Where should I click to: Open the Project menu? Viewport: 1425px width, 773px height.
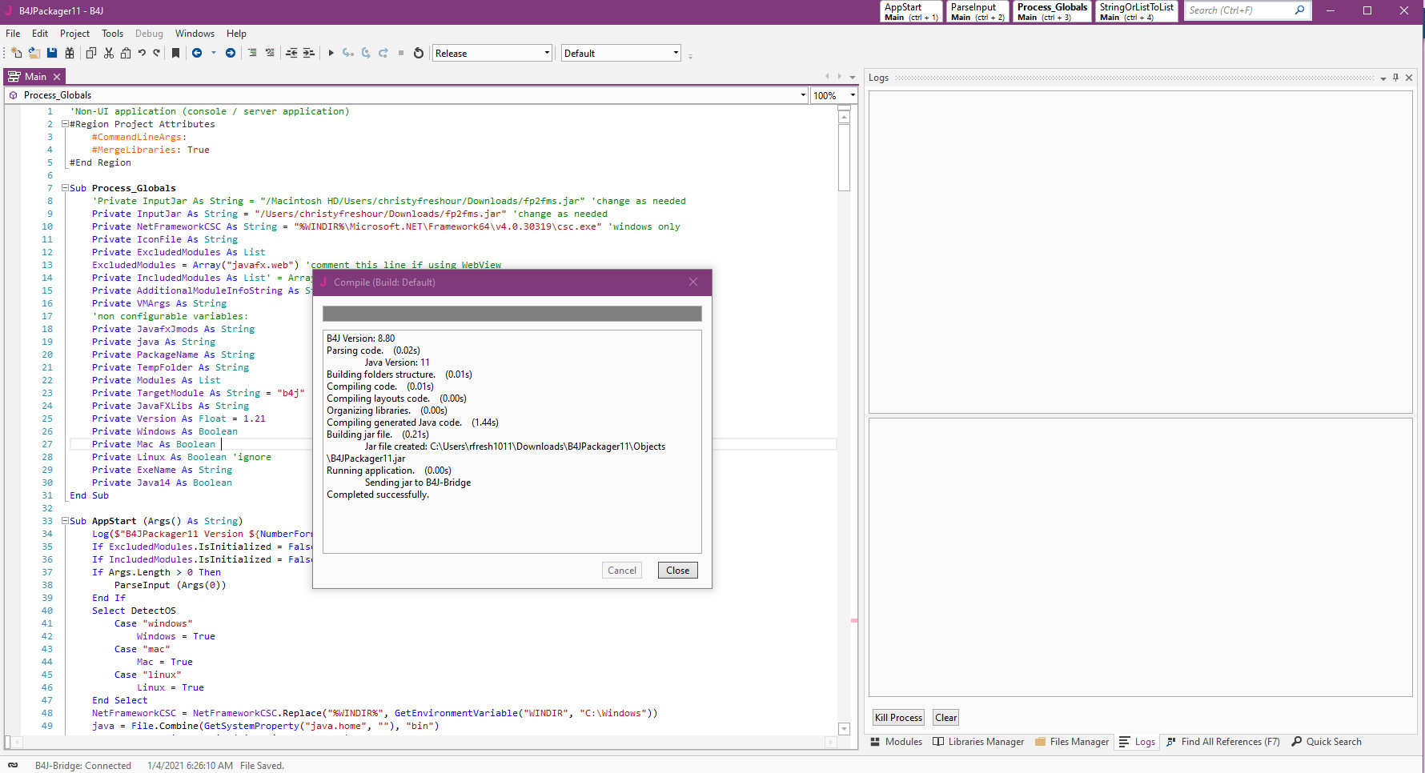pyautogui.click(x=74, y=34)
